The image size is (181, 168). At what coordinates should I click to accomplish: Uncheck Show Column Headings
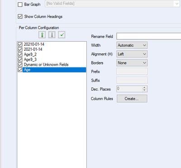coord(20,16)
